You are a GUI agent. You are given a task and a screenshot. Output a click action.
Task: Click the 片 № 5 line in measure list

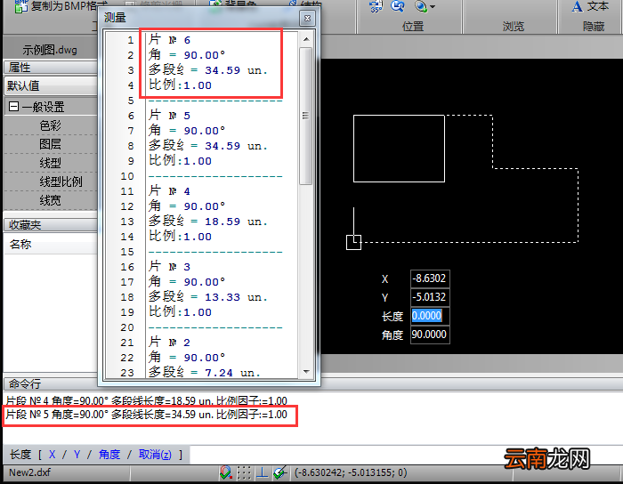point(170,116)
